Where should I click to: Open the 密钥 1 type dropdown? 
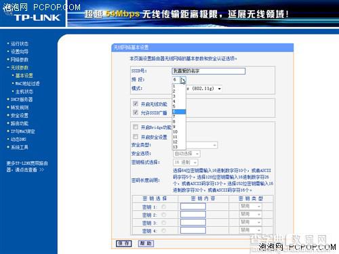pos(250,207)
